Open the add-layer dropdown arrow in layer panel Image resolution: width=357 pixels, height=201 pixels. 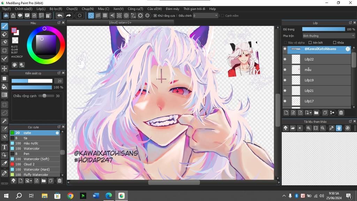(311, 113)
